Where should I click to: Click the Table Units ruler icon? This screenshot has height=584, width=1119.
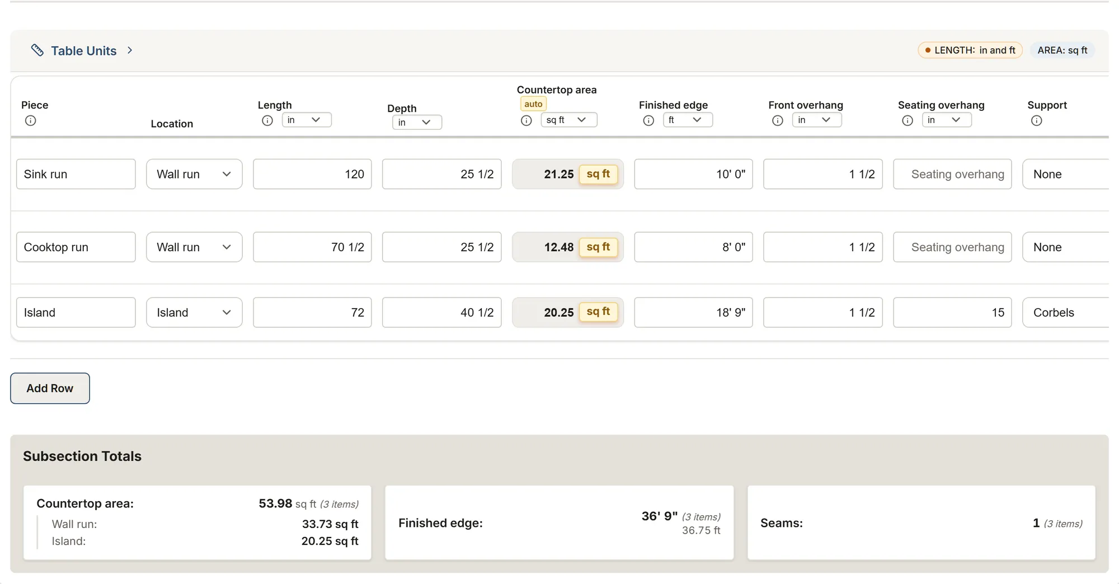tap(37, 50)
